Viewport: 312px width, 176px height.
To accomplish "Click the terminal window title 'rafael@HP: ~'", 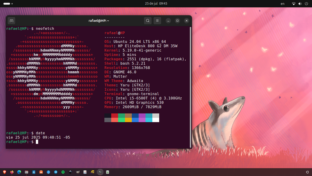I will 99,21.
